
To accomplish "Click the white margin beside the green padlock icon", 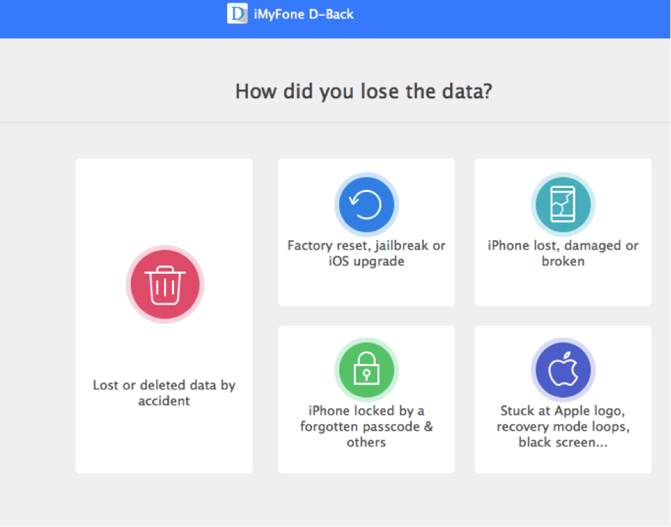I will tap(306, 369).
